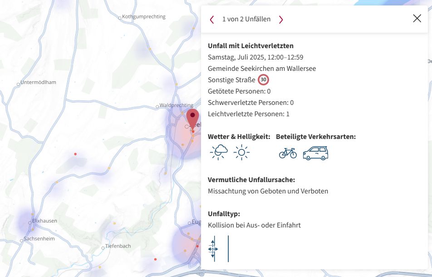Click the Sachsenheim place label
432x277 pixels.
click(x=39, y=239)
